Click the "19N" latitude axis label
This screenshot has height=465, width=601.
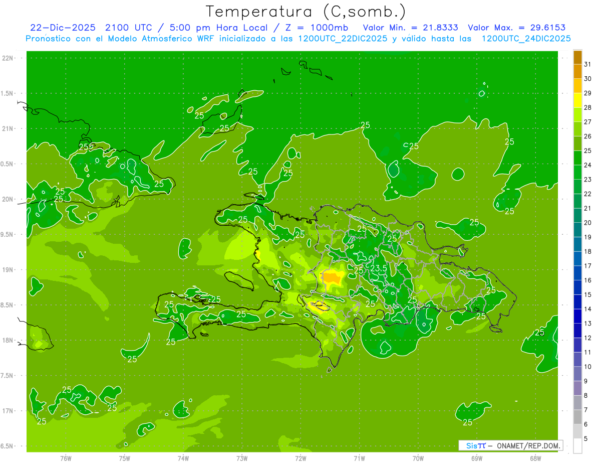pos(8,270)
